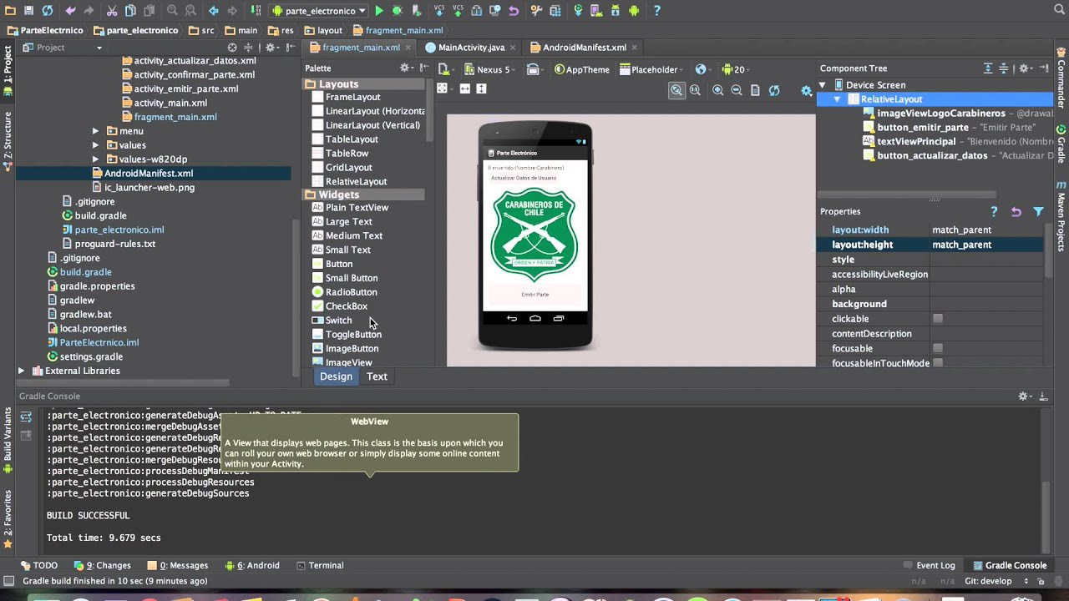Screen dimensions: 1069x601
Task: Click the layout:width value match_parent
Action: [961, 230]
